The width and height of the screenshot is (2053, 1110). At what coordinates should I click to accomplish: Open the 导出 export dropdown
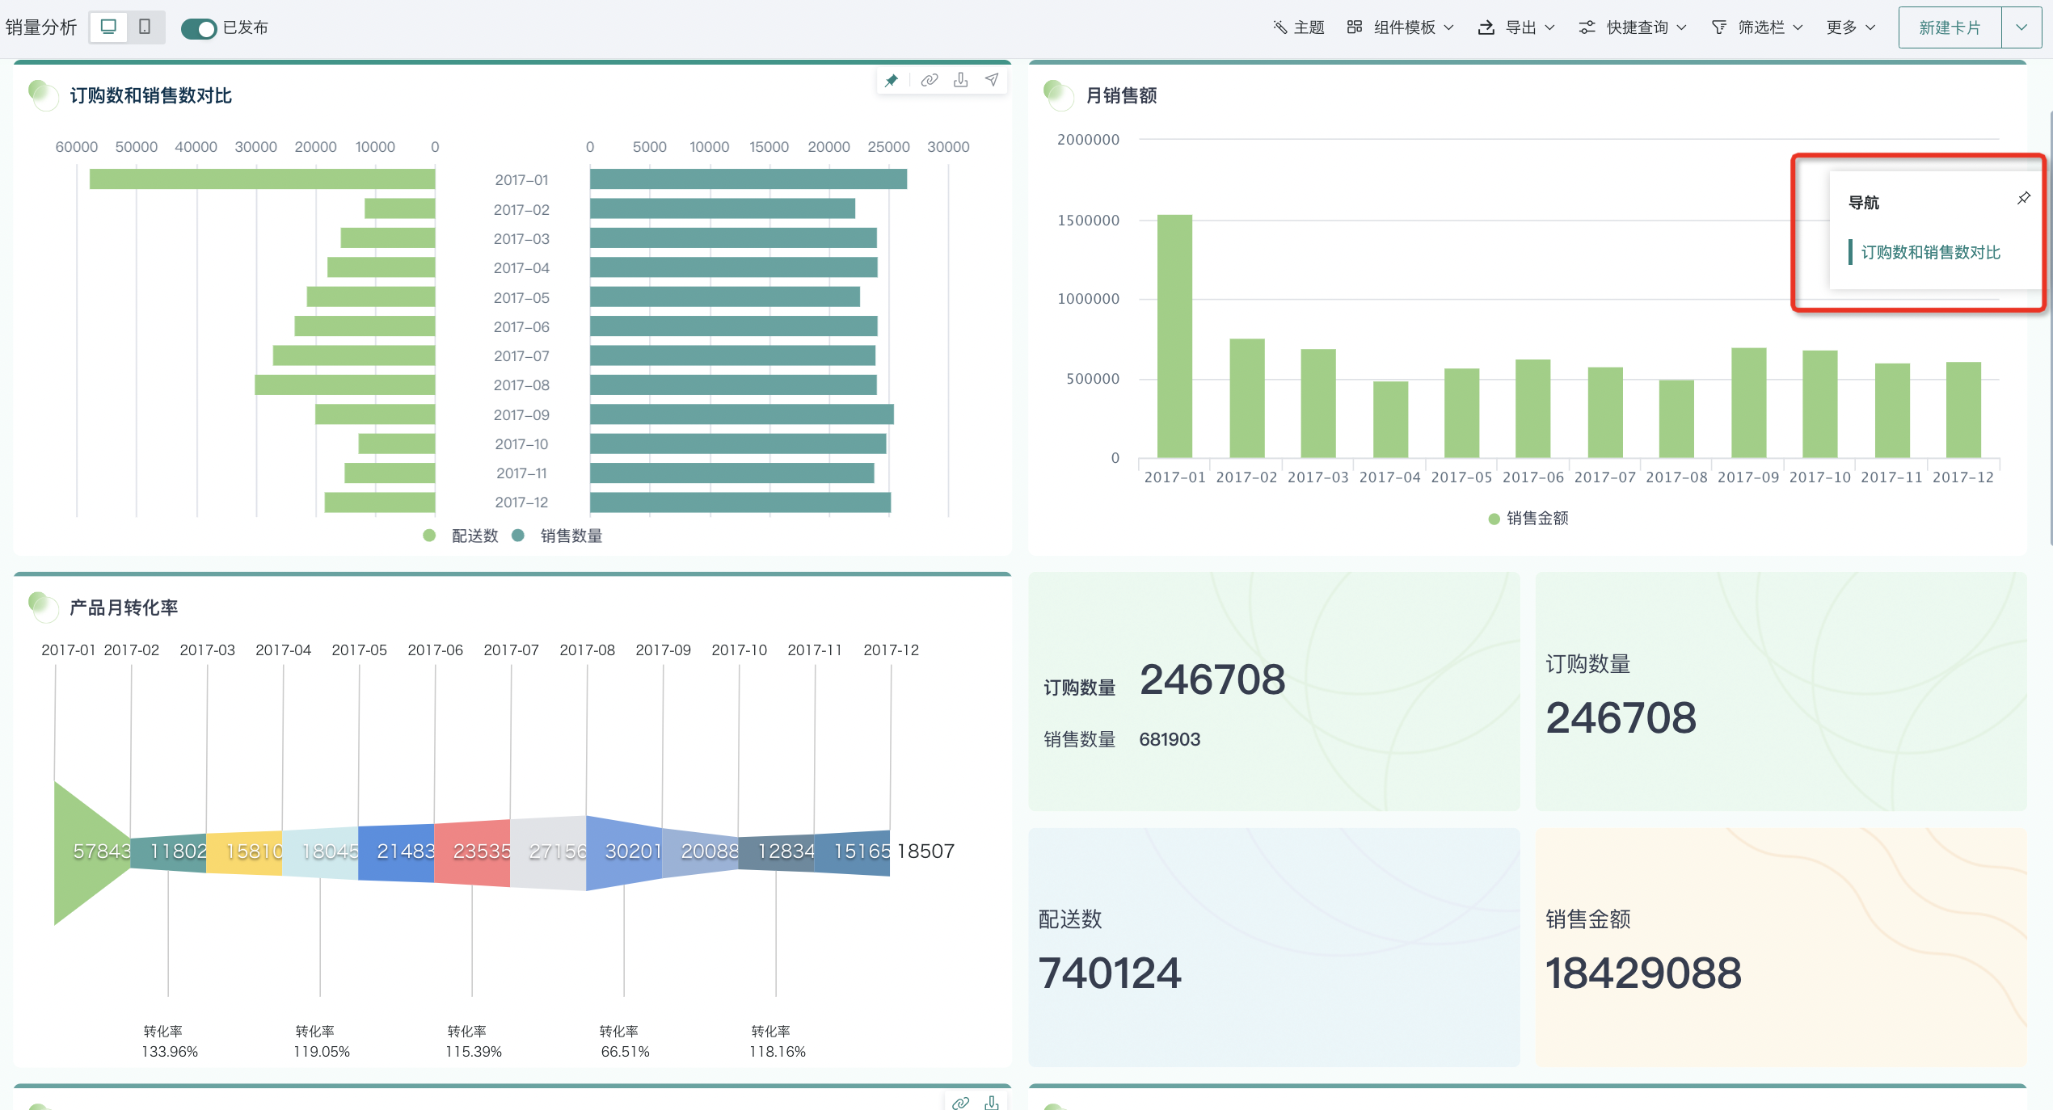tap(1516, 27)
